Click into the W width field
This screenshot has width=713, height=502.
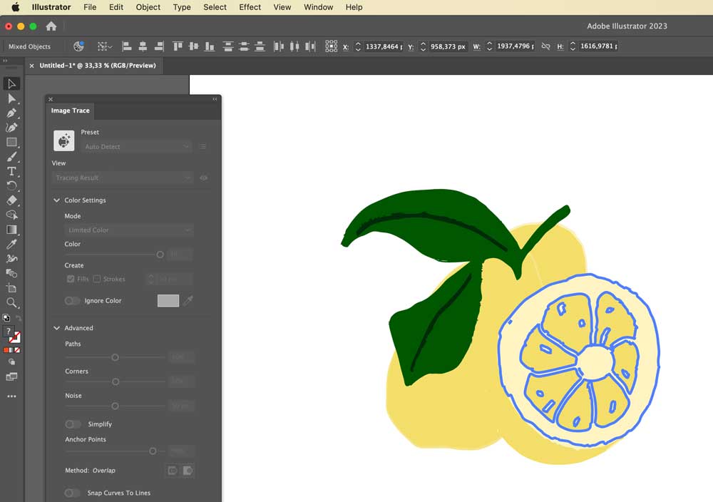pos(515,46)
